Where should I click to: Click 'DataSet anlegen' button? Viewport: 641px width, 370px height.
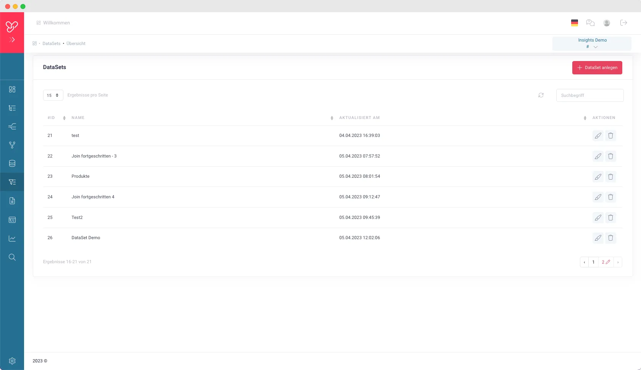click(597, 68)
